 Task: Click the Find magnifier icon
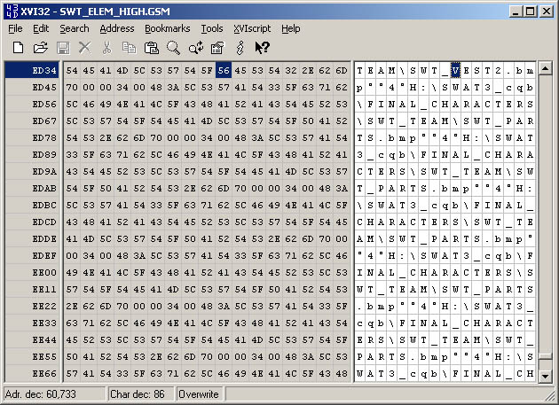(173, 47)
